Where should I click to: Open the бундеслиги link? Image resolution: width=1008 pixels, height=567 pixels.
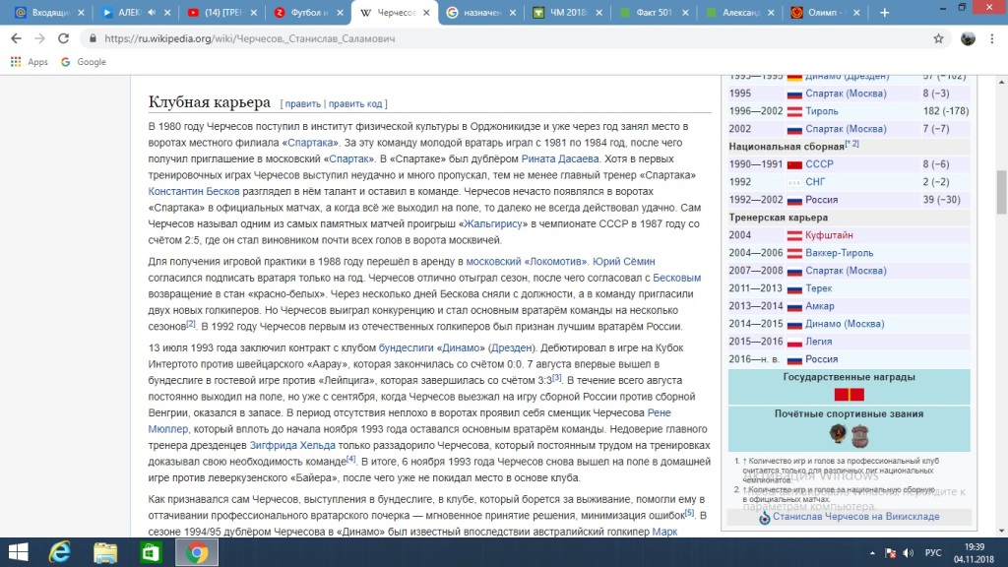[407, 347]
